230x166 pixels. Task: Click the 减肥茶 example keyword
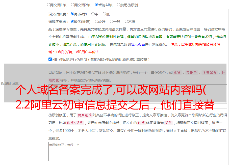192,72
